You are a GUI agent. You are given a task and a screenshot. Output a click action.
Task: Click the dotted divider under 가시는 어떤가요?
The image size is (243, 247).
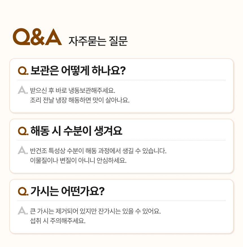(121, 201)
